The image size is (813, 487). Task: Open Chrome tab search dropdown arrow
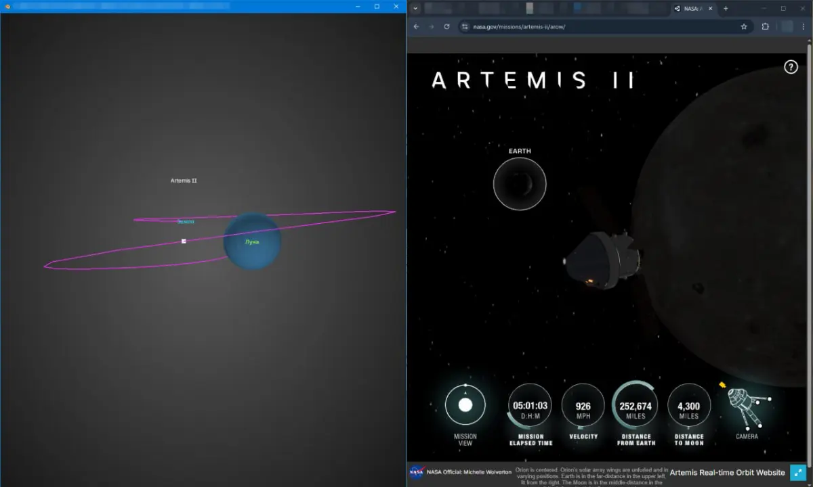(x=415, y=9)
